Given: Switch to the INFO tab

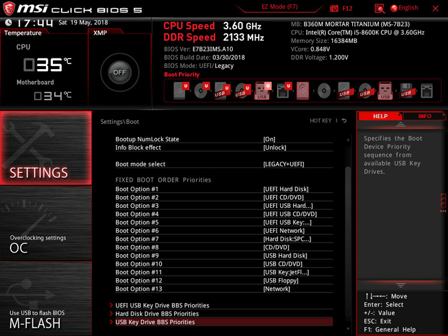Looking at the screenshot, I should coord(424,116).
